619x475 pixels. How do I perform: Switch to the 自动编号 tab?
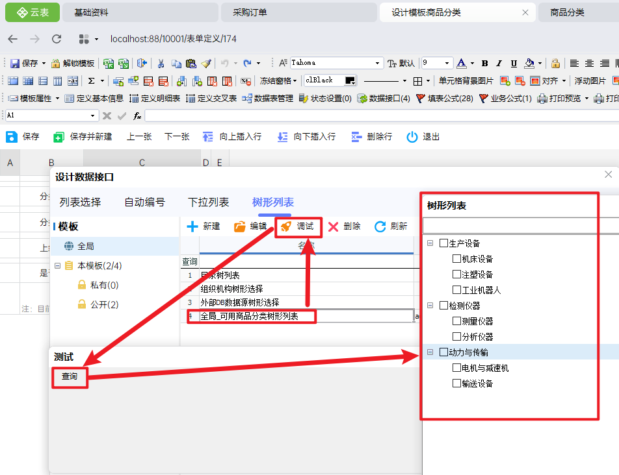(144, 202)
